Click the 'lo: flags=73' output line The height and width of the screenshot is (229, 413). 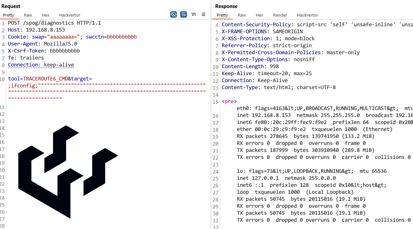click(312, 171)
